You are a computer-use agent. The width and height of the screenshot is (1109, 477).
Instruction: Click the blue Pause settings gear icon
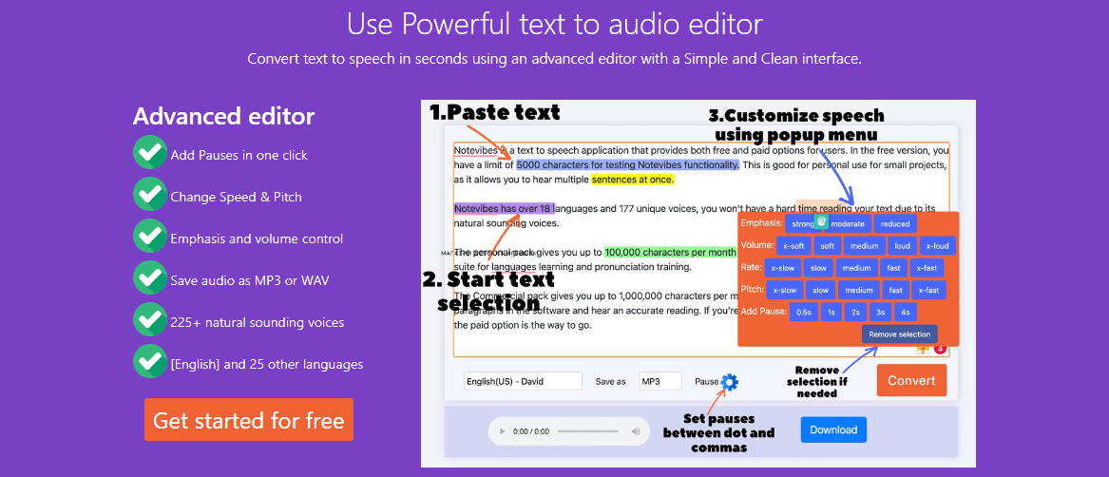(x=729, y=382)
